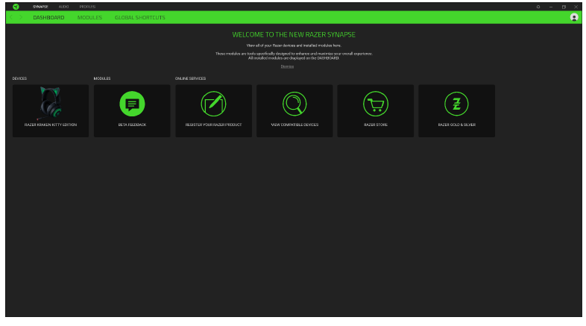Click the Register Your Razer Product icon
This screenshot has width=586, height=326.
213,104
